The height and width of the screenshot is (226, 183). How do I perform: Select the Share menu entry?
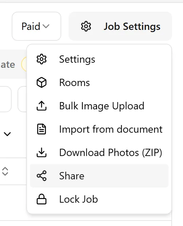(x=99, y=176)
